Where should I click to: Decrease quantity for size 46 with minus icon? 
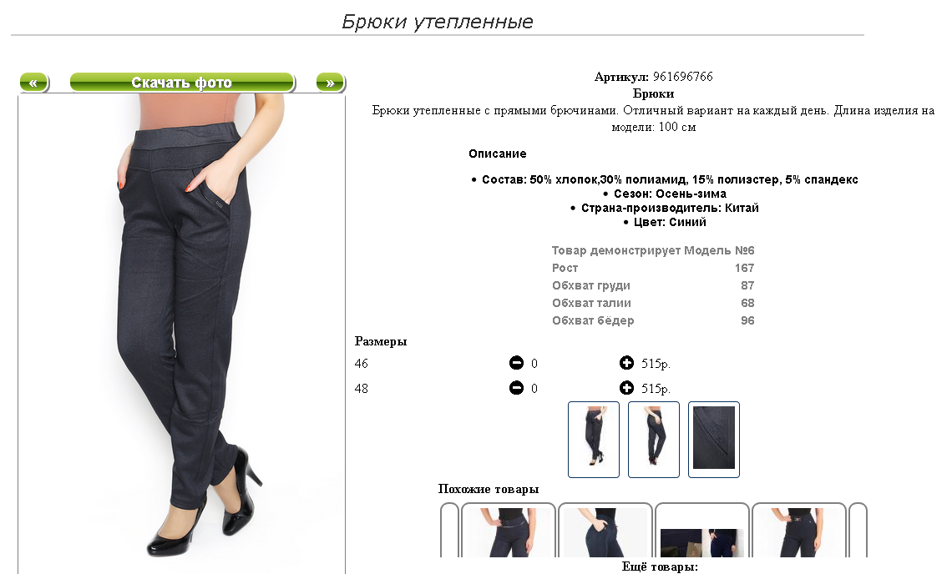pyautogui.click(x=516, y=363)
